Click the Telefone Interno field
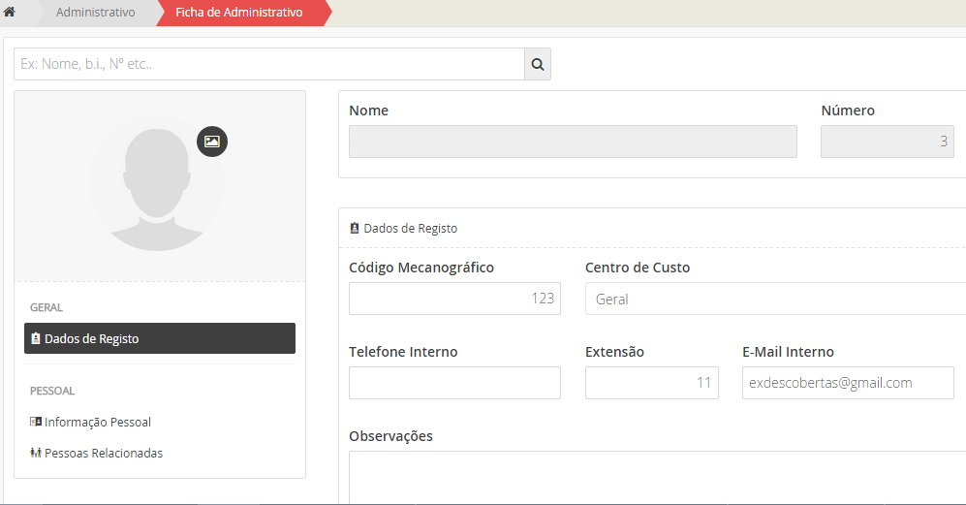The width and height of the screenshot is (966, 505). (x=453, y=383)
